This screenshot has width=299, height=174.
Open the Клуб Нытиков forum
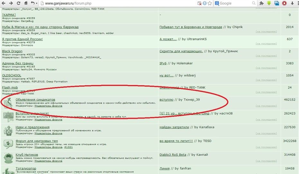coord(27,155)
